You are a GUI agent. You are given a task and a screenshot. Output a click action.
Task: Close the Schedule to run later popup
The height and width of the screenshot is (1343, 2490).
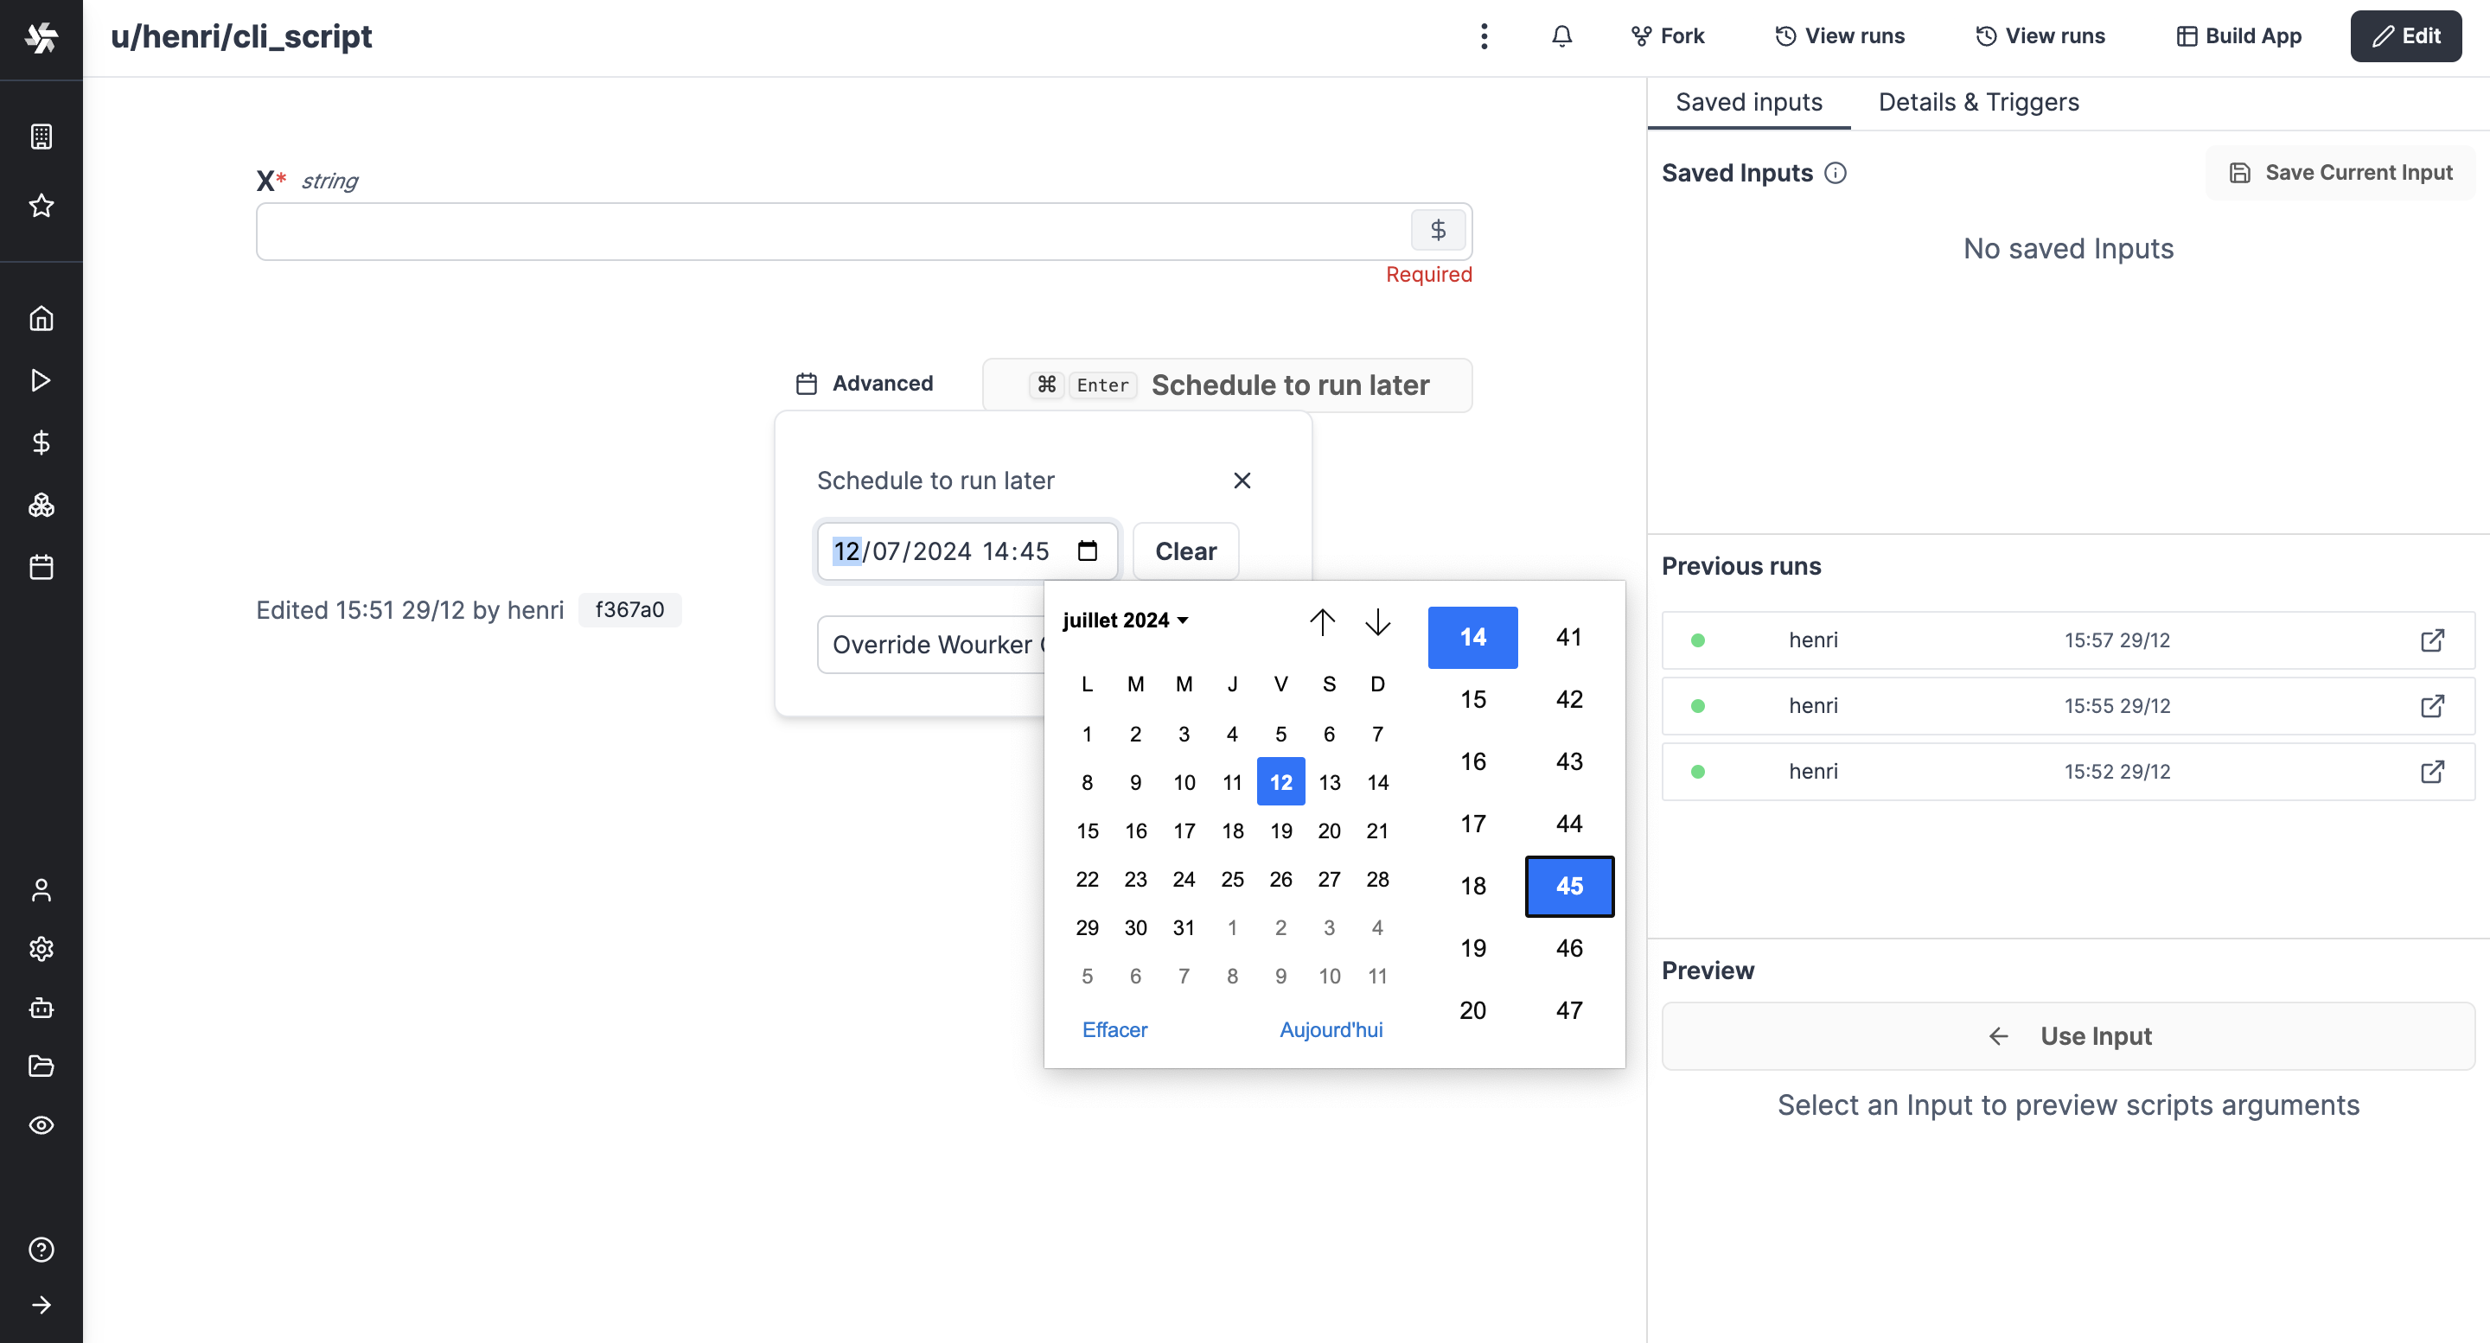[x=1242, y=481]
